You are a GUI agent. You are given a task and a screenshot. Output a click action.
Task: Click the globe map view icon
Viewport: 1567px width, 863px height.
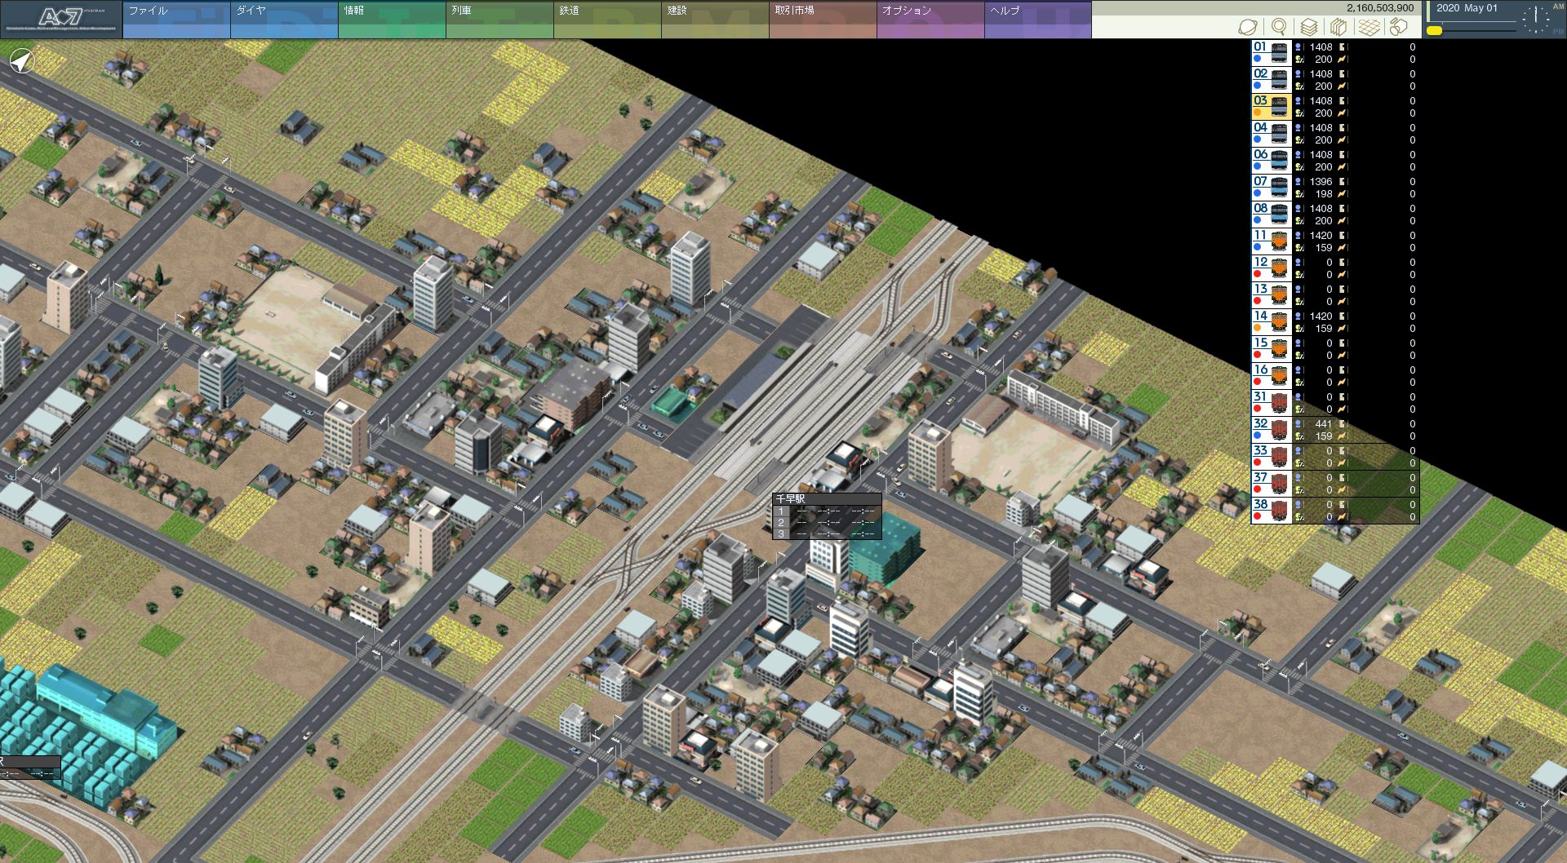coord(1247,27)
